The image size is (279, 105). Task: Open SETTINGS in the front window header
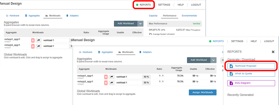point(237,41)
